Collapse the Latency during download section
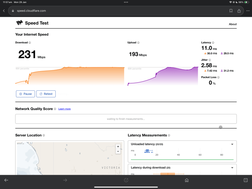Screen dimensions: 252x189 pyautogui.click(x=232, y=168)
